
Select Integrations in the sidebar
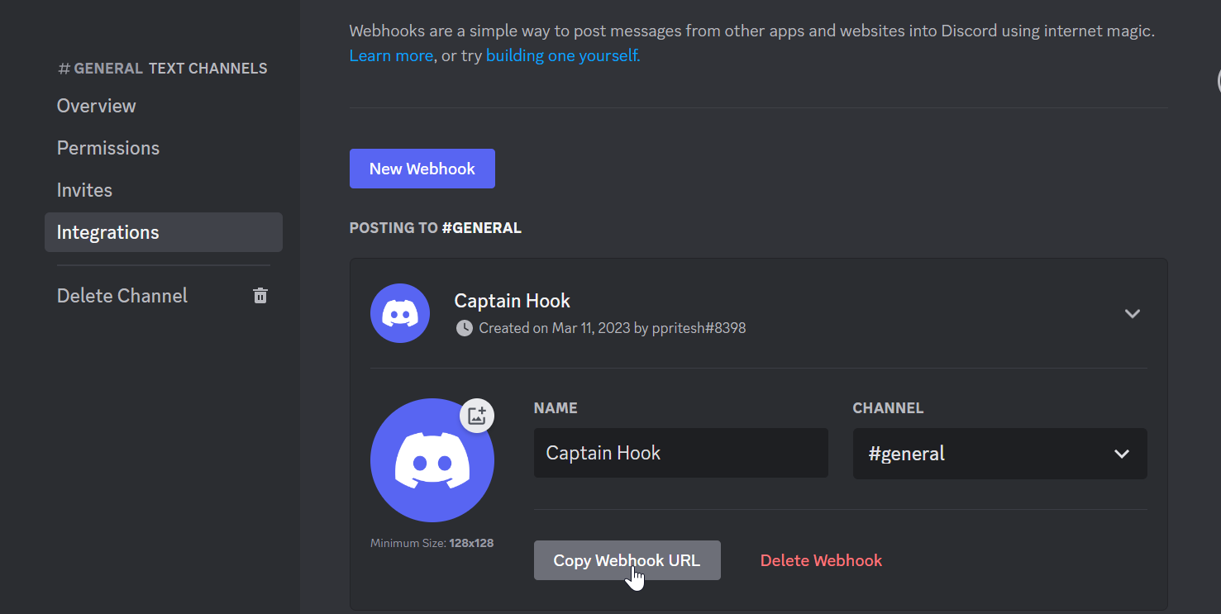tap(108, 232)
